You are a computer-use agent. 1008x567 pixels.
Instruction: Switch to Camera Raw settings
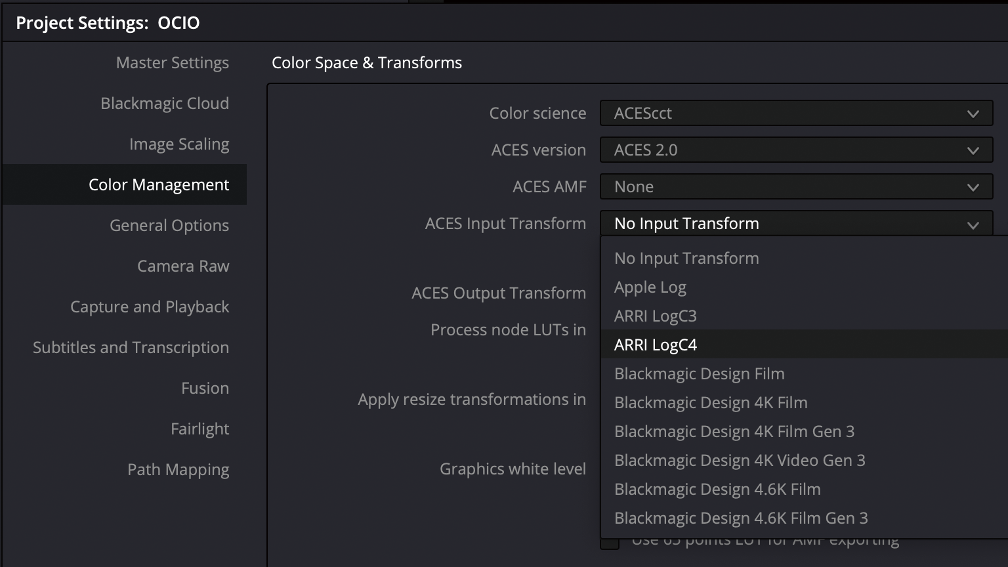click(183, 266)
